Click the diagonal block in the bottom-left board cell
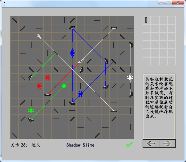Image resolution: width=186 pixels, height=162 pixels. click(14, 135)
